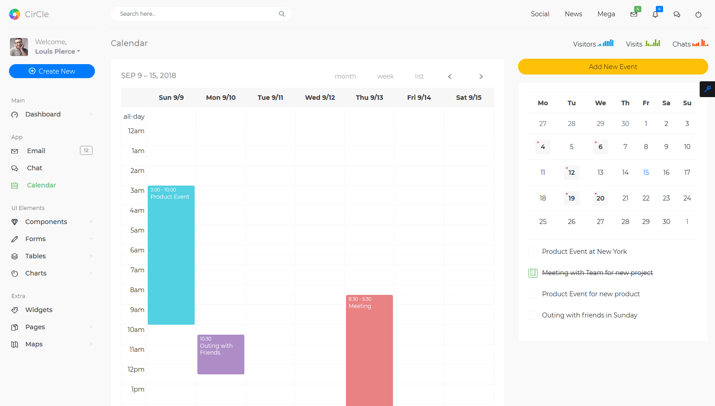This screenshot has width=715, height=406.
Task: Check the Product Event at New York box
Action: [533, 252]
